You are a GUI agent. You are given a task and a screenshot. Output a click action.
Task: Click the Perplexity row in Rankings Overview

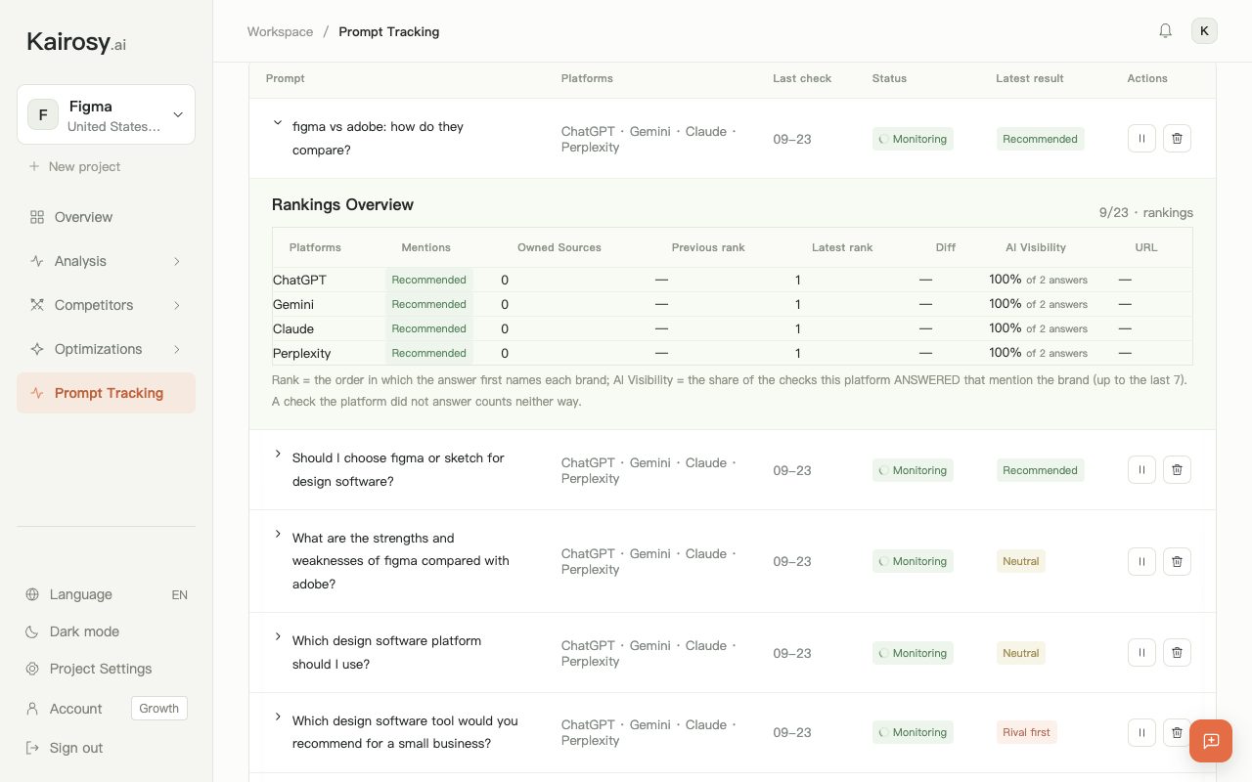(733, 353)
